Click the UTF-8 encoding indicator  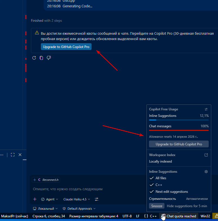pyautogui.click(x=127, y=216)
